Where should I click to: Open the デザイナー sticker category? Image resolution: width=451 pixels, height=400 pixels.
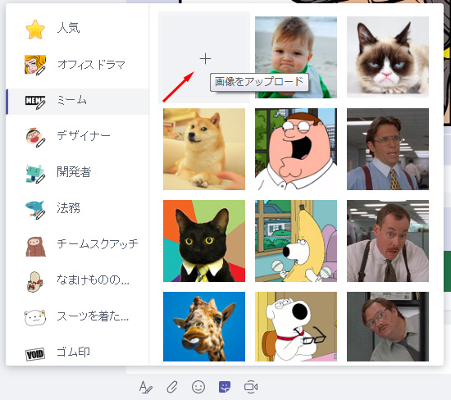pos(77,136)
